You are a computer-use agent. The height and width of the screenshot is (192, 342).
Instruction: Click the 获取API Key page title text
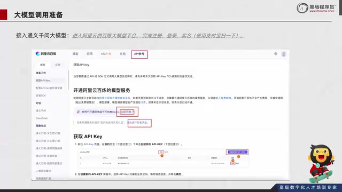81,65
